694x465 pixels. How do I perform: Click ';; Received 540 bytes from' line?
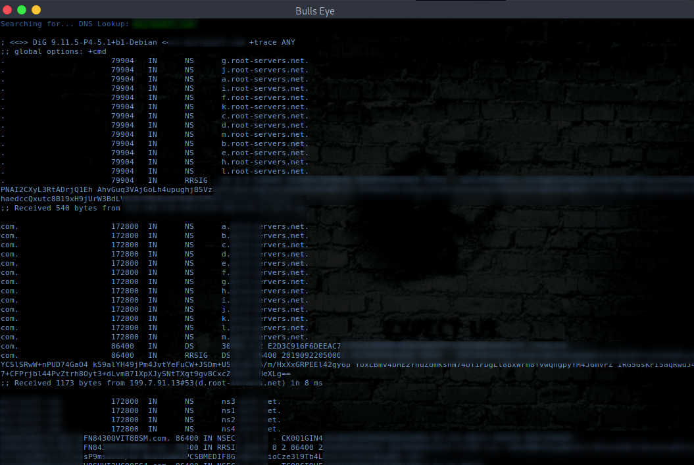pyautogui.click(x=61, y=208)
